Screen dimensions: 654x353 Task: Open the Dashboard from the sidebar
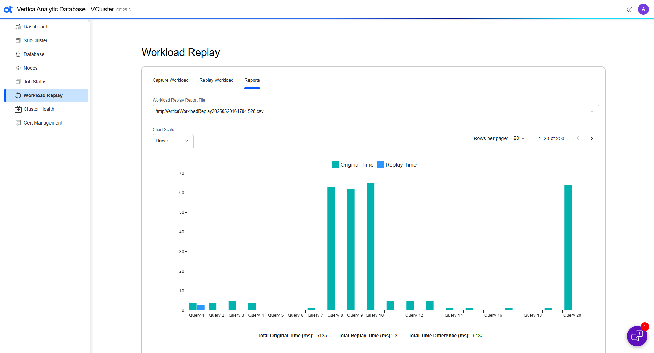[x=35, y=27]
